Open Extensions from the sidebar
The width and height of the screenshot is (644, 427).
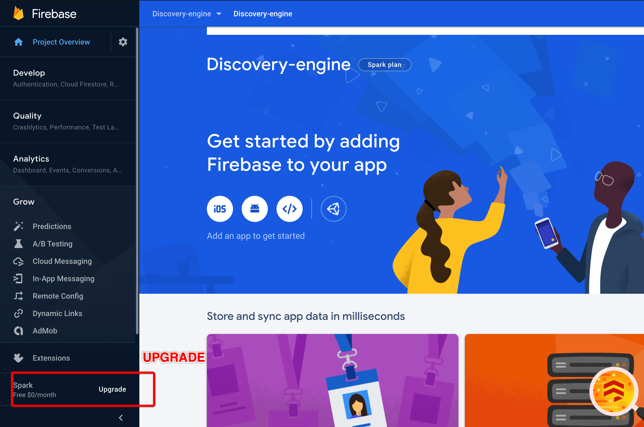tap(51, 358)
